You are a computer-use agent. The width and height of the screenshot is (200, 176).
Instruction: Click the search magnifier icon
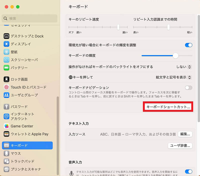[5, 18]
